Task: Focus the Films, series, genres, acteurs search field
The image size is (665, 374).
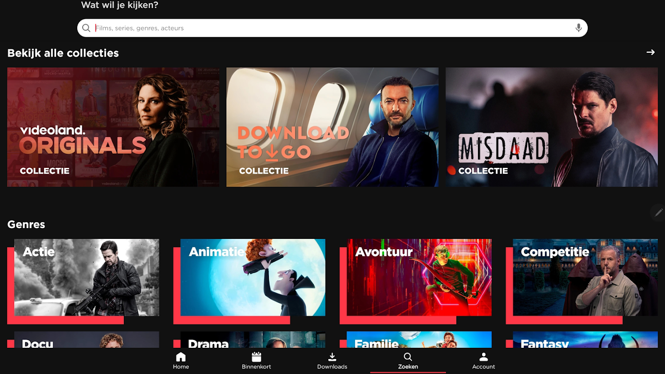Action: tap(332, 28)
